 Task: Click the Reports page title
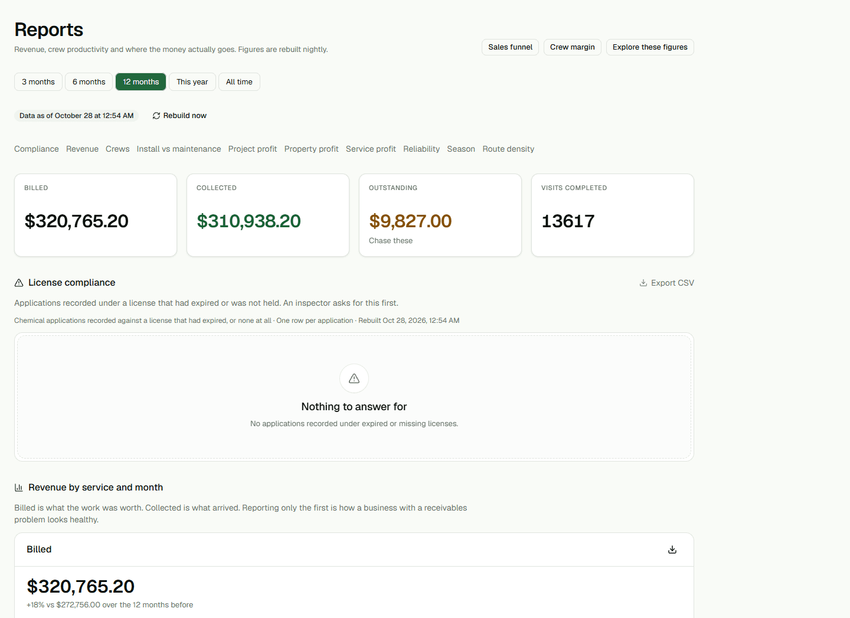[49, 30]
